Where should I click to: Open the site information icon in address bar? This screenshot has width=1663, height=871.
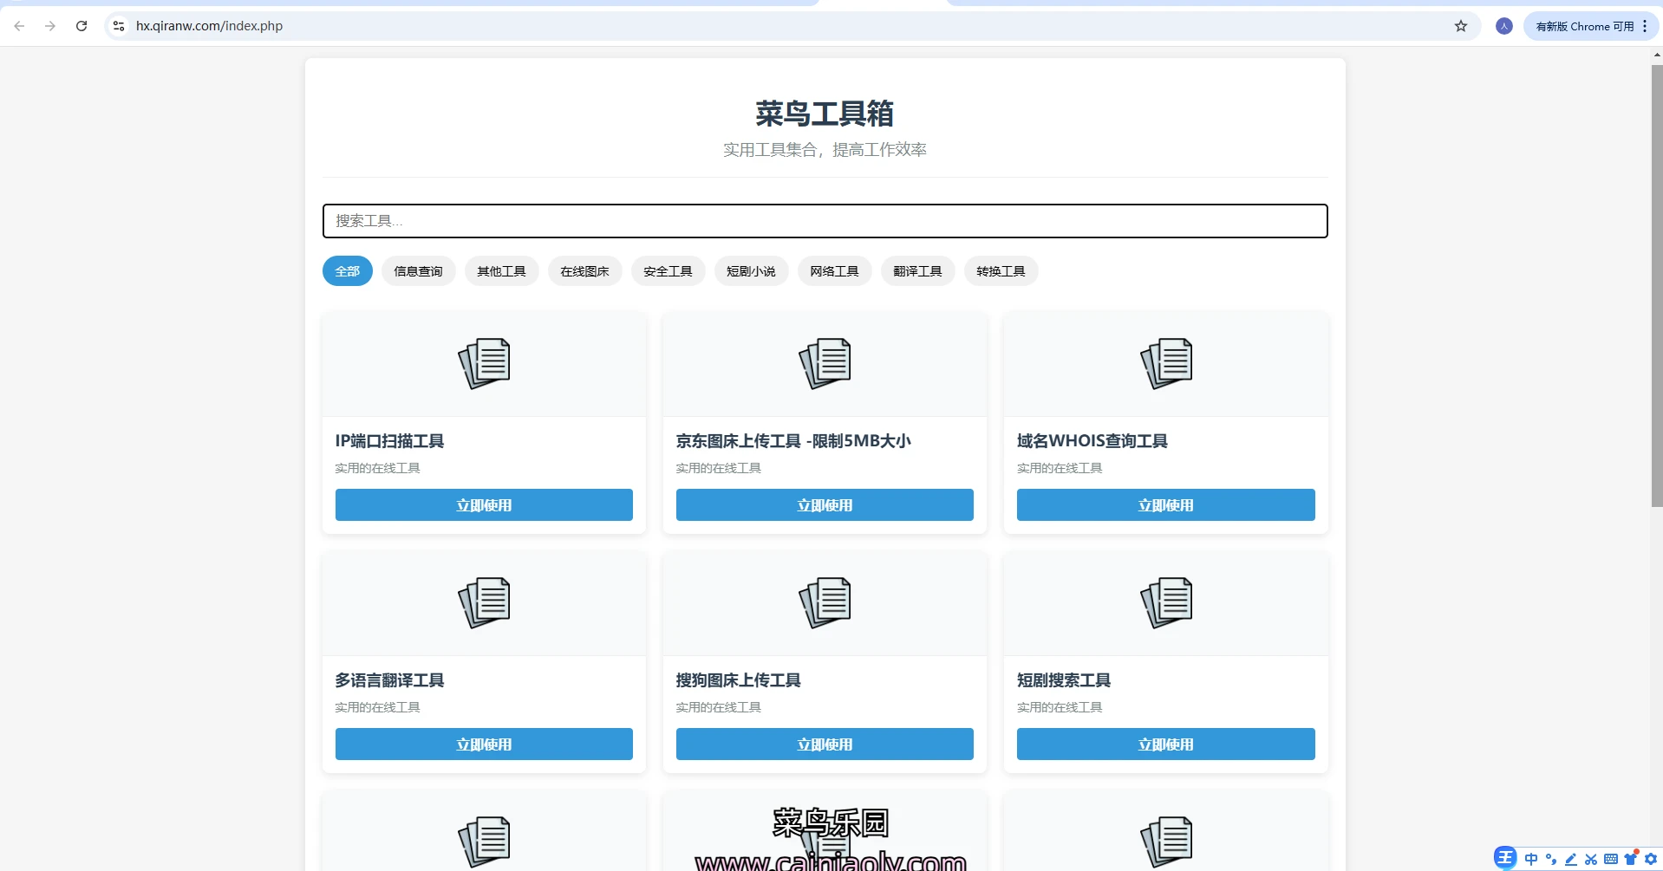pos(119,26)
